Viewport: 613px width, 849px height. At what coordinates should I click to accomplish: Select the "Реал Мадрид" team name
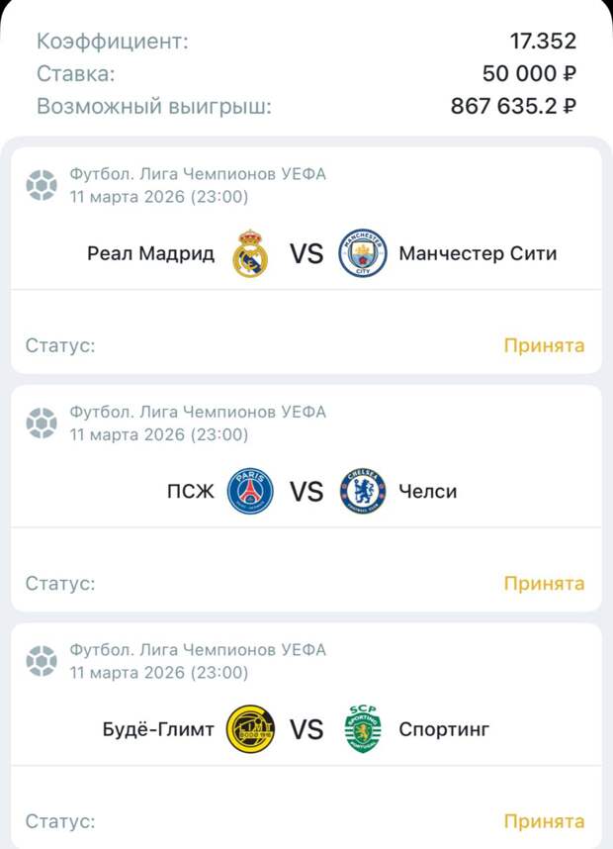click(150, 253)
